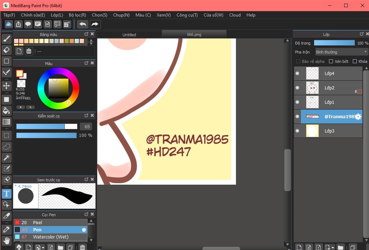The width and height of the screenshot is (369, 250).
Task: Delete palette color with trash icon
Action: [29, 51]
